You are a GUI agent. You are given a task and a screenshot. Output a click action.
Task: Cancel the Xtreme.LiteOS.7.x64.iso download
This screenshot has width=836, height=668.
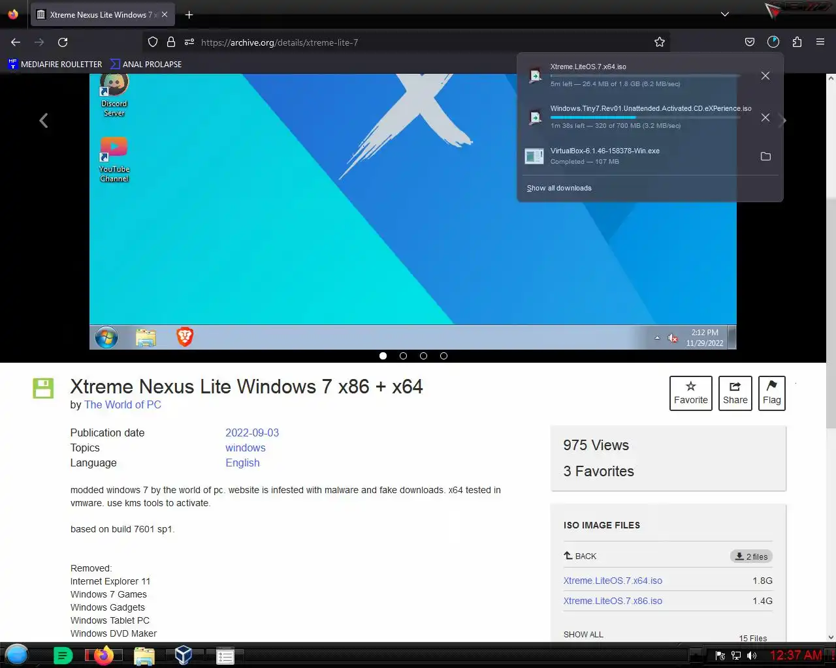click(x=765, y=76)
